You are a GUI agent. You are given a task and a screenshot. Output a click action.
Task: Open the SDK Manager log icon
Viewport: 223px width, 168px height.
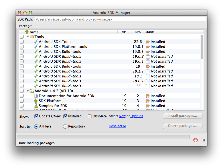[203, 140]
